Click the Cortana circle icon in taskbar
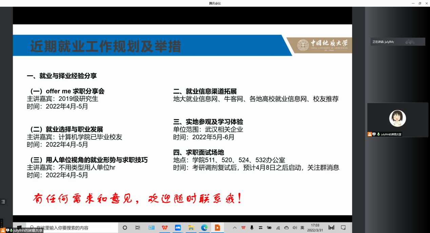430x233 pixels. [x=125, y=228]
